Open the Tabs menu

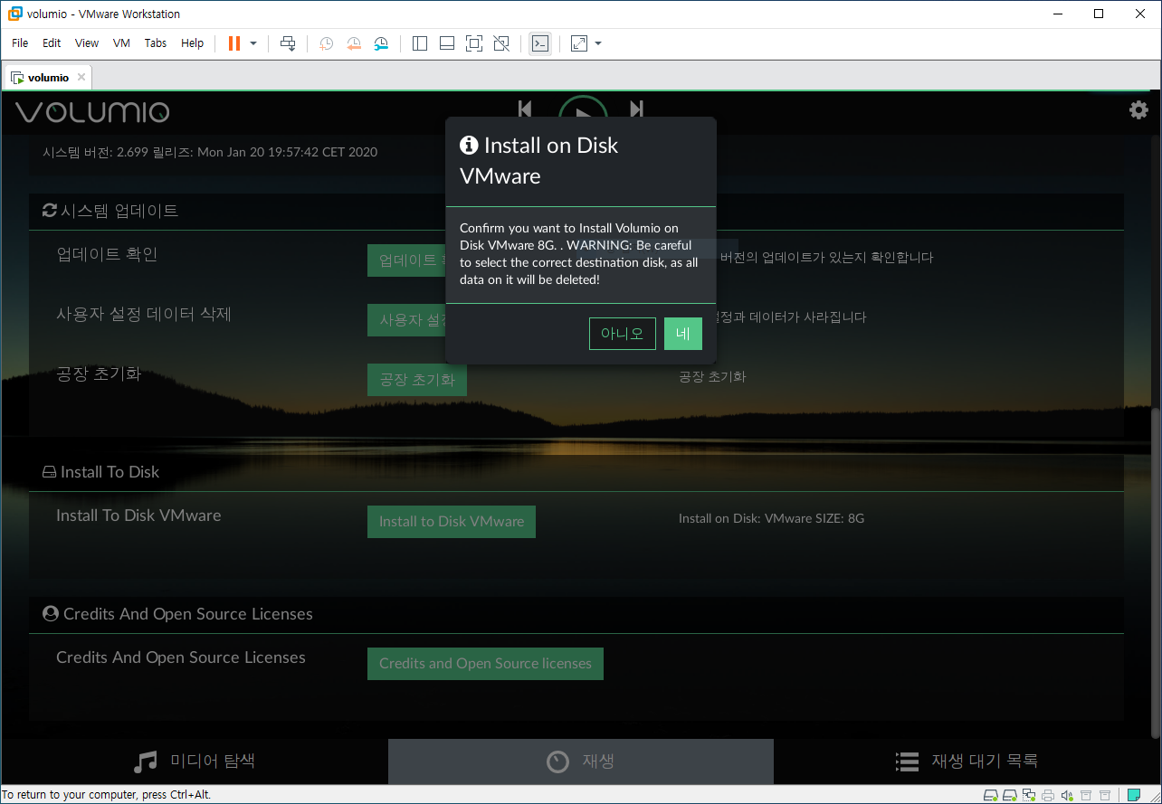(x=156, y=43)
